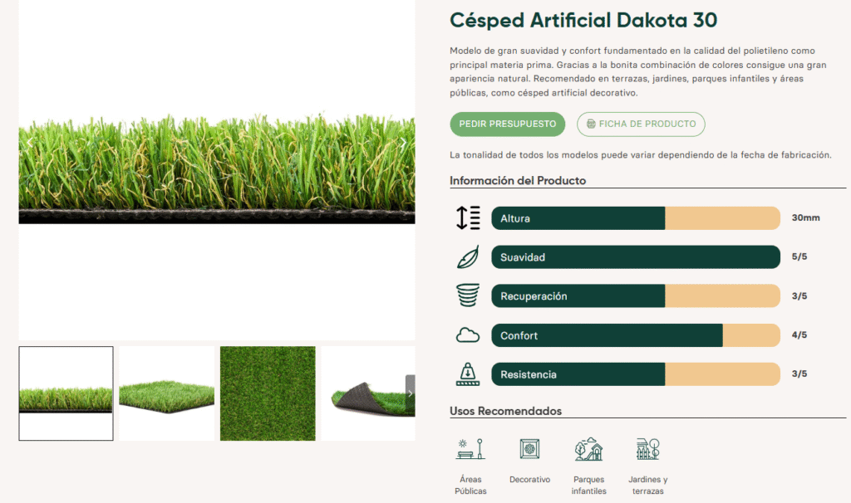Click the Resistencia weight icon
The width and height of the screenshot is (851, 503).
point(468,374)
